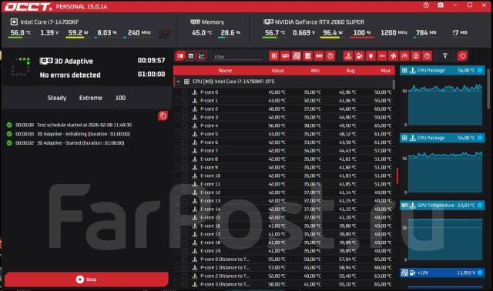
Task: Take a screenshot with the camera icon
Action: 441,5
